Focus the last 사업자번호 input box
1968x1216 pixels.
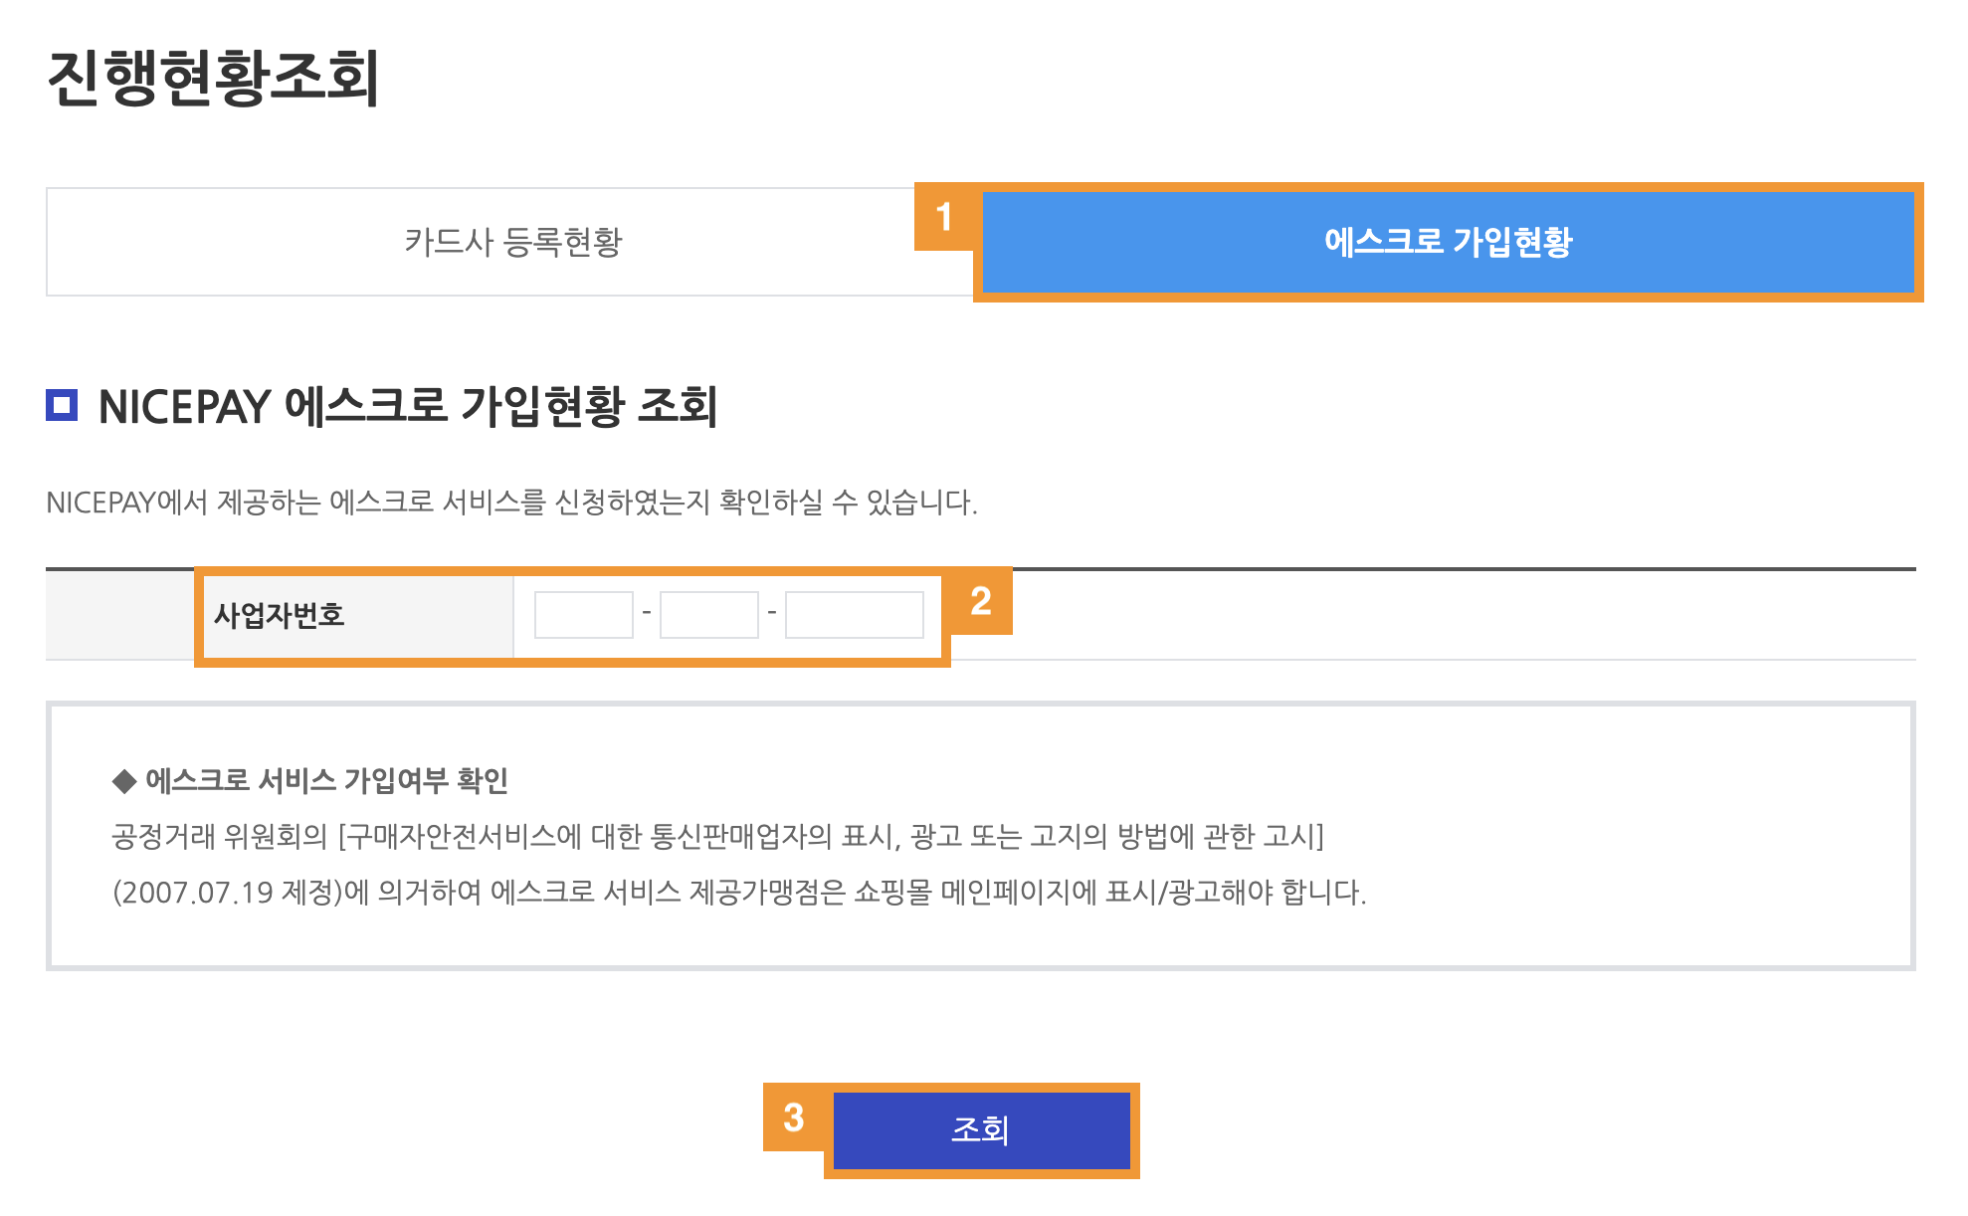[x=855, y=615]
